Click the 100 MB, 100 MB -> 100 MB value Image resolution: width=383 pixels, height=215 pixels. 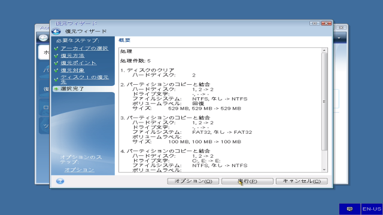coord(205,142)
